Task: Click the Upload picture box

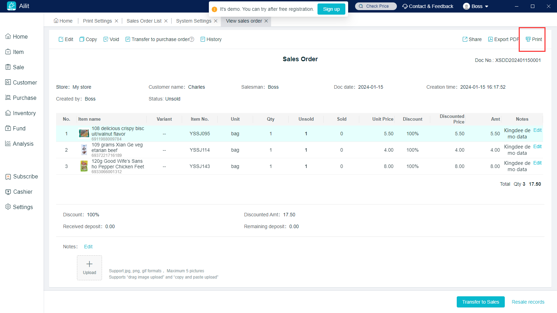Action: pyautogui.click(x=89, y=268)
